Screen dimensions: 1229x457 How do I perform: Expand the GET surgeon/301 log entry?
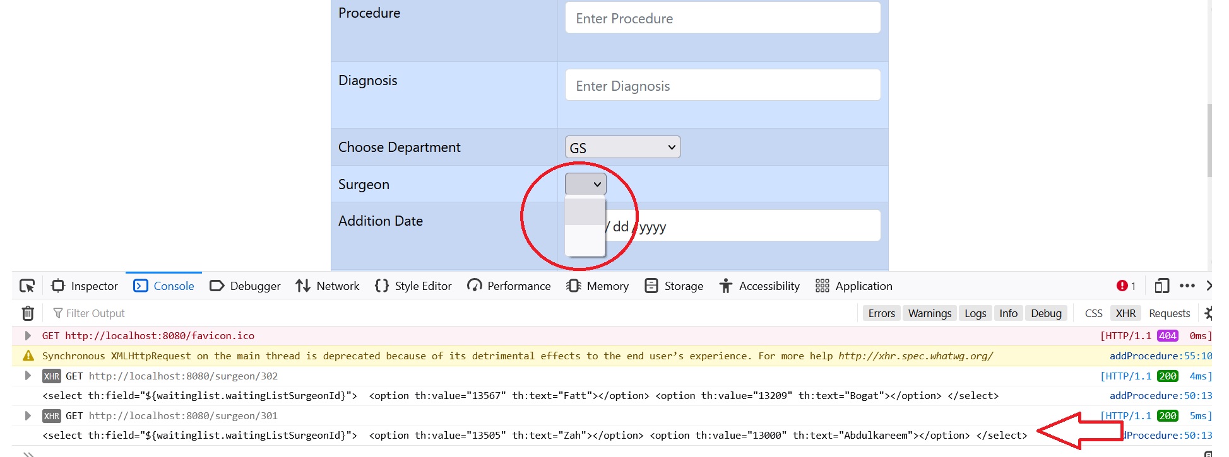point(28,415)
